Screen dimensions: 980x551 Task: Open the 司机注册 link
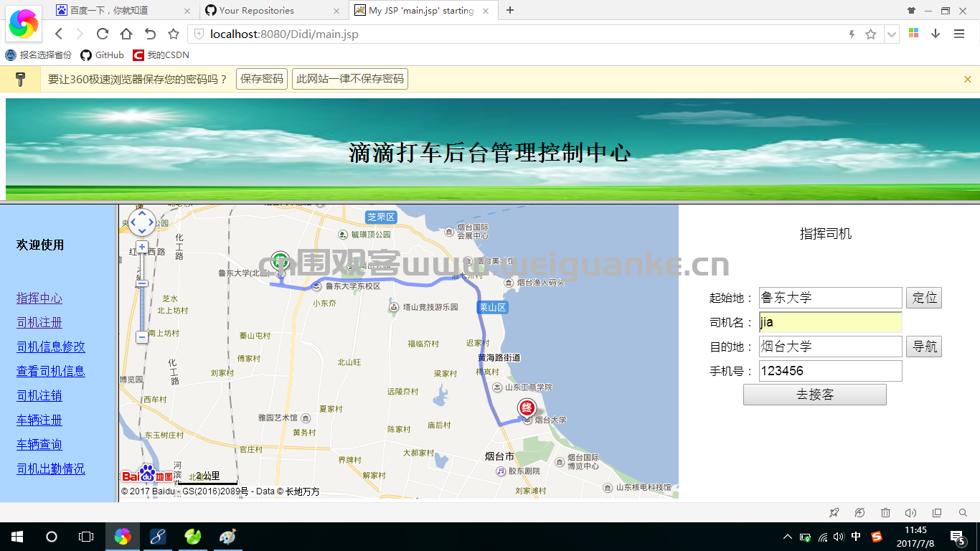(x=39, y=322)
